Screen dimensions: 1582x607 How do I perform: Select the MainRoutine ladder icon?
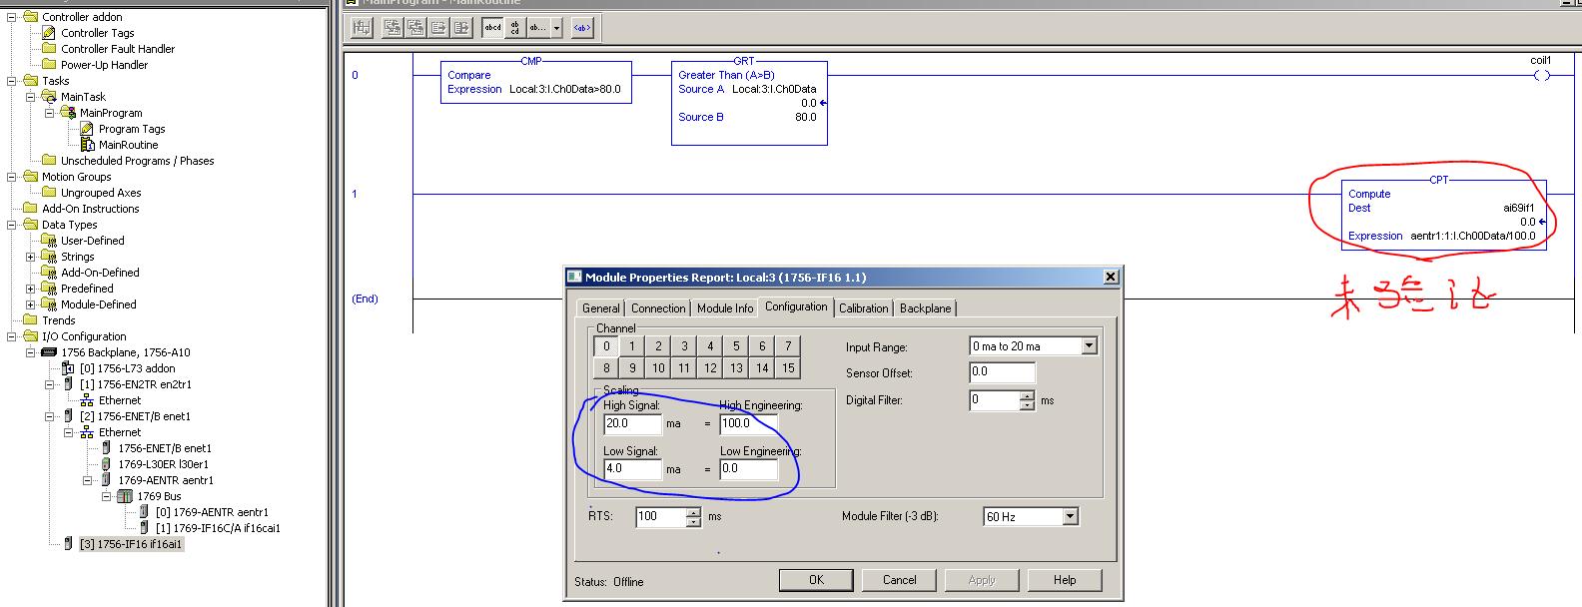88,145
